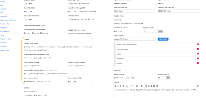Insert a bullet list in the footnote
The height and width of the screenshot is (98, 206).
(x=146, y=86)
